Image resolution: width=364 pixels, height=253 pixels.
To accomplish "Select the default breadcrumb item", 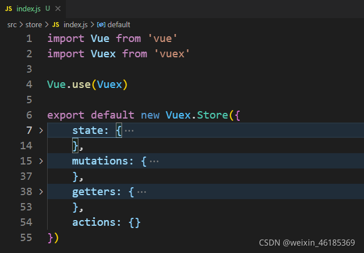I will pyautogui.click(x=119, y=24).
